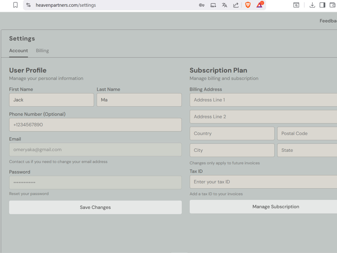Click the 'Settings' page title

tap(22, 38)
